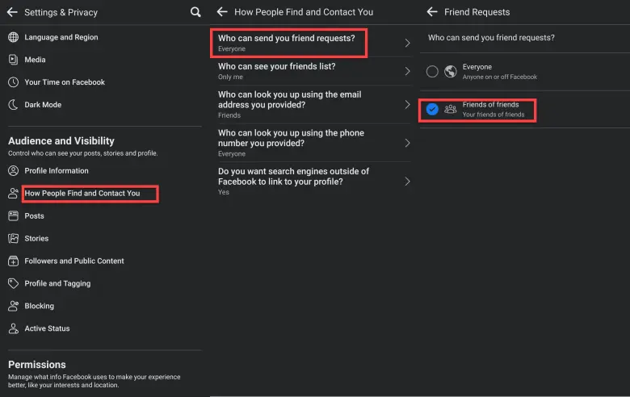This screenshot has height=397, width=630.
Task: Click the group icon next to Friends of friends
Action: [451, 109]
